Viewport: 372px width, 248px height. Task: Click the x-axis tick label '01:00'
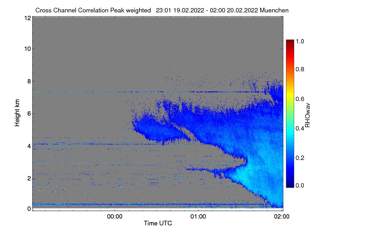coord(198,217)
